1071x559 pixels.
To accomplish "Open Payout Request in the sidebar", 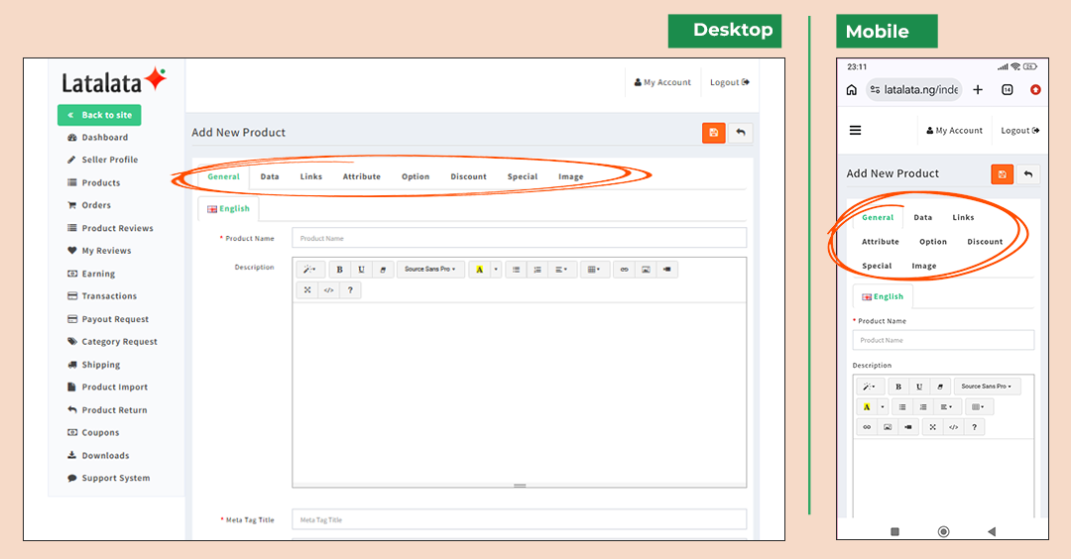I will [x=108, y=319].
